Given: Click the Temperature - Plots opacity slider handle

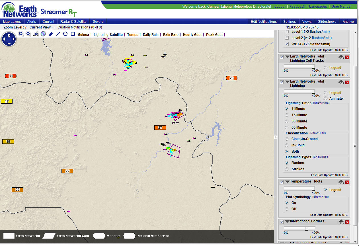Looking at the screenshot, I should [x=313, y=188].
